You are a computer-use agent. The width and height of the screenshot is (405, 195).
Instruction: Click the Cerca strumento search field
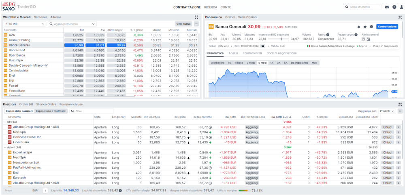[362, 7]
